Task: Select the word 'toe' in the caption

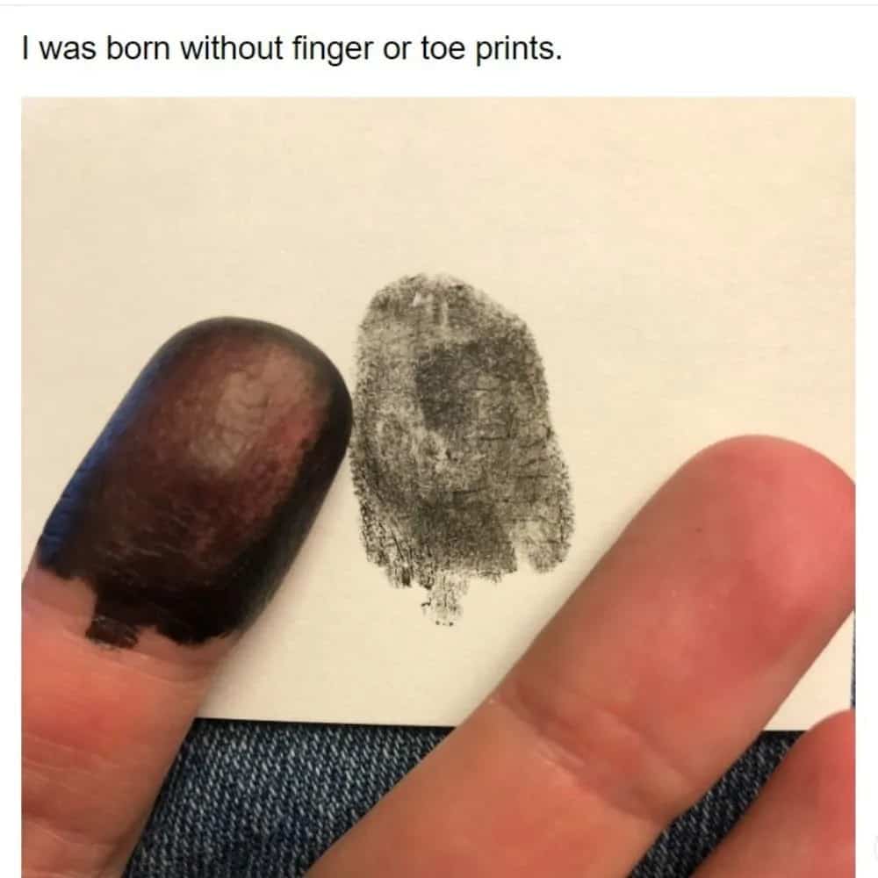Action: pyautogui.click(x=443, y=49)
